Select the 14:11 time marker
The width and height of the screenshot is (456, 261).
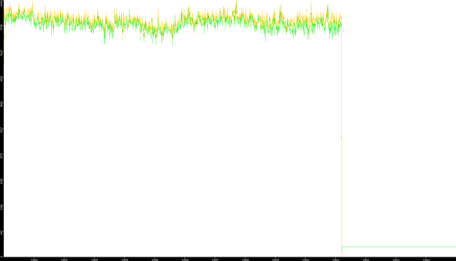[x=336, y=259]
